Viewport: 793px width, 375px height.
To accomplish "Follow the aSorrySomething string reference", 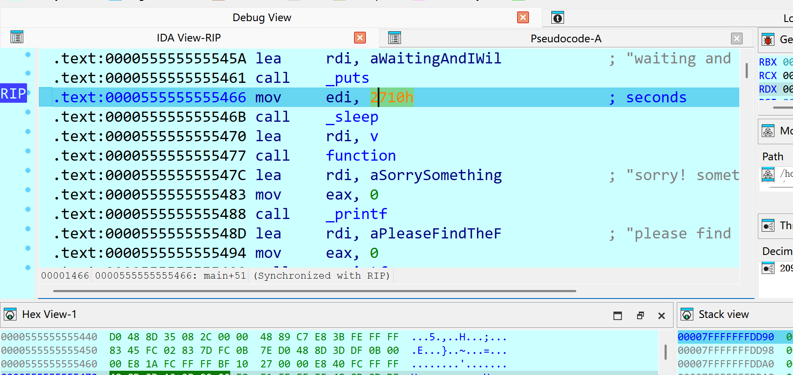I will point(436,175).
